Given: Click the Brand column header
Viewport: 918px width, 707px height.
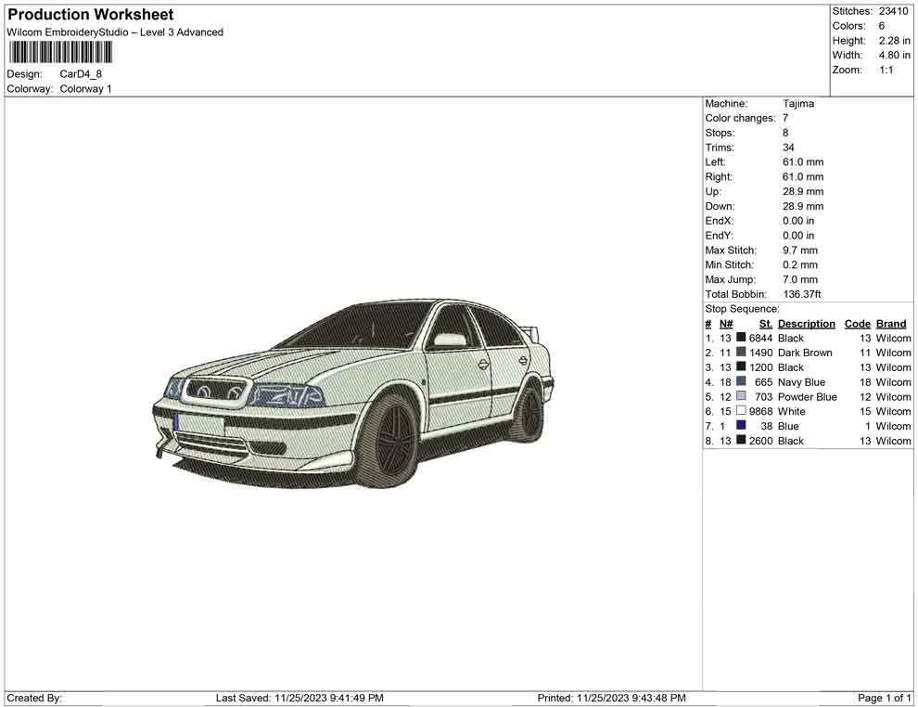Looking at the screenshot, I should coord(890,323).
